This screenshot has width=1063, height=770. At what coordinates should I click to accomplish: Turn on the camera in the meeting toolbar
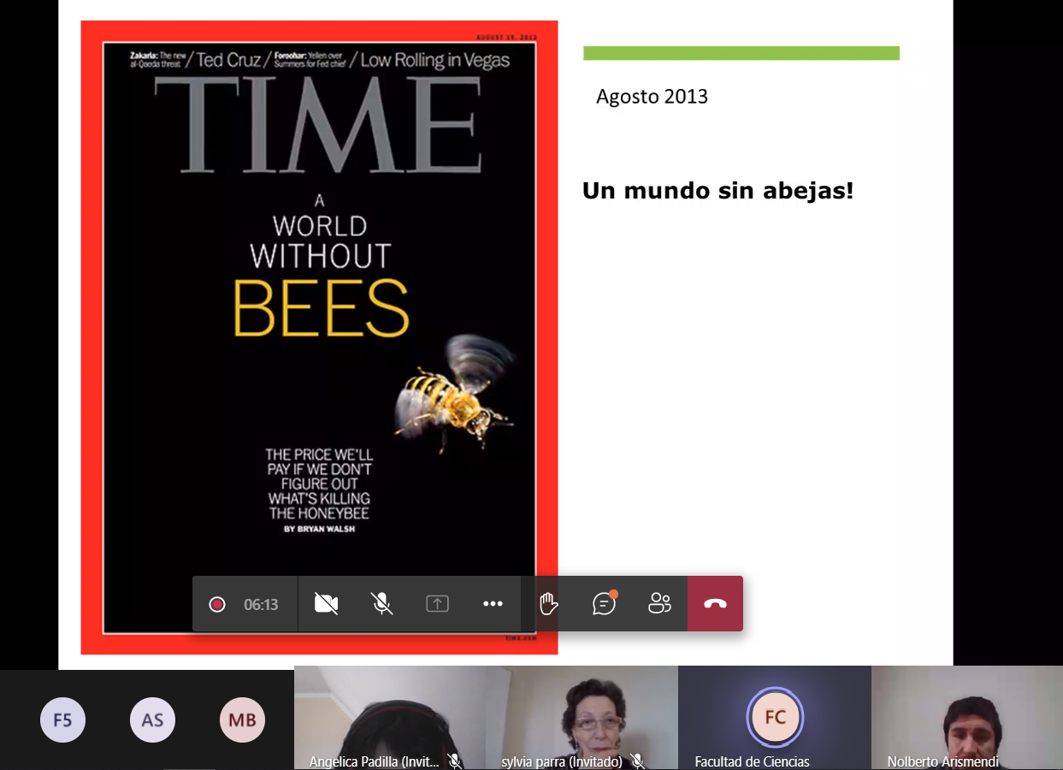point(326,604)
